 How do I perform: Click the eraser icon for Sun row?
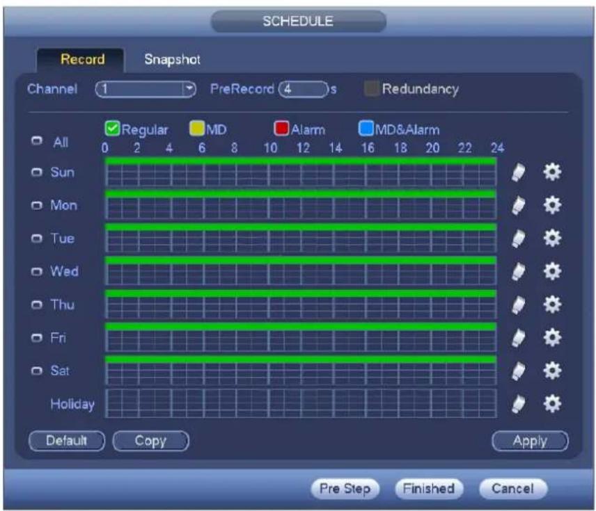(x=519, y=172)
